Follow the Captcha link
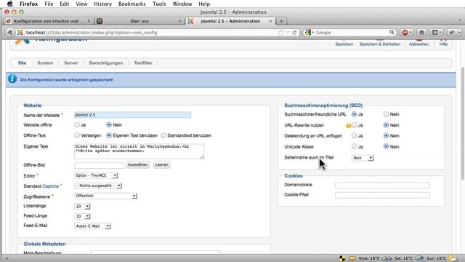 click(51, 186)
